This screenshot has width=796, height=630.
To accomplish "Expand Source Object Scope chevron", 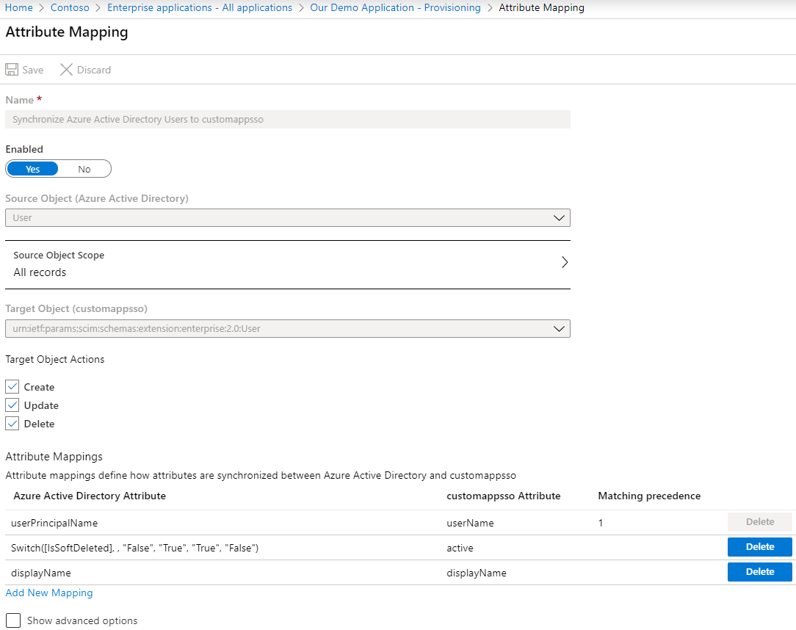I will 564,263.
